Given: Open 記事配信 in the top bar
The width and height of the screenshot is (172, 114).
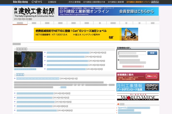Looking at the screenshot, I should click(x=52, y=2).
